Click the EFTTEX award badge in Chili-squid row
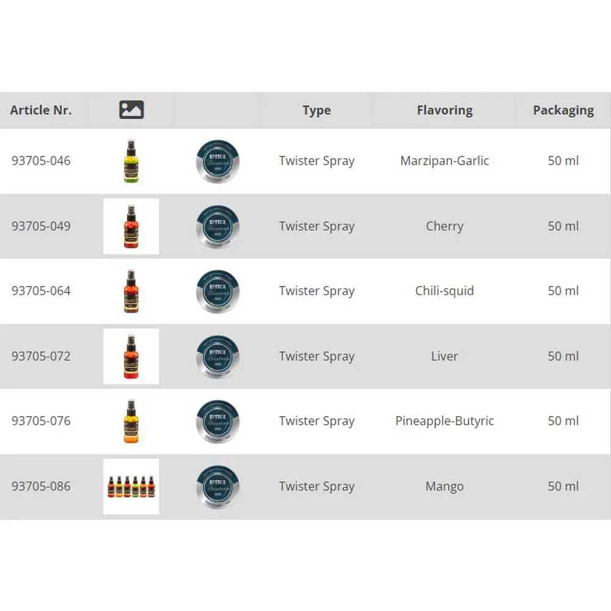Viewport: 611px width, 611px height. click(218, 291)
